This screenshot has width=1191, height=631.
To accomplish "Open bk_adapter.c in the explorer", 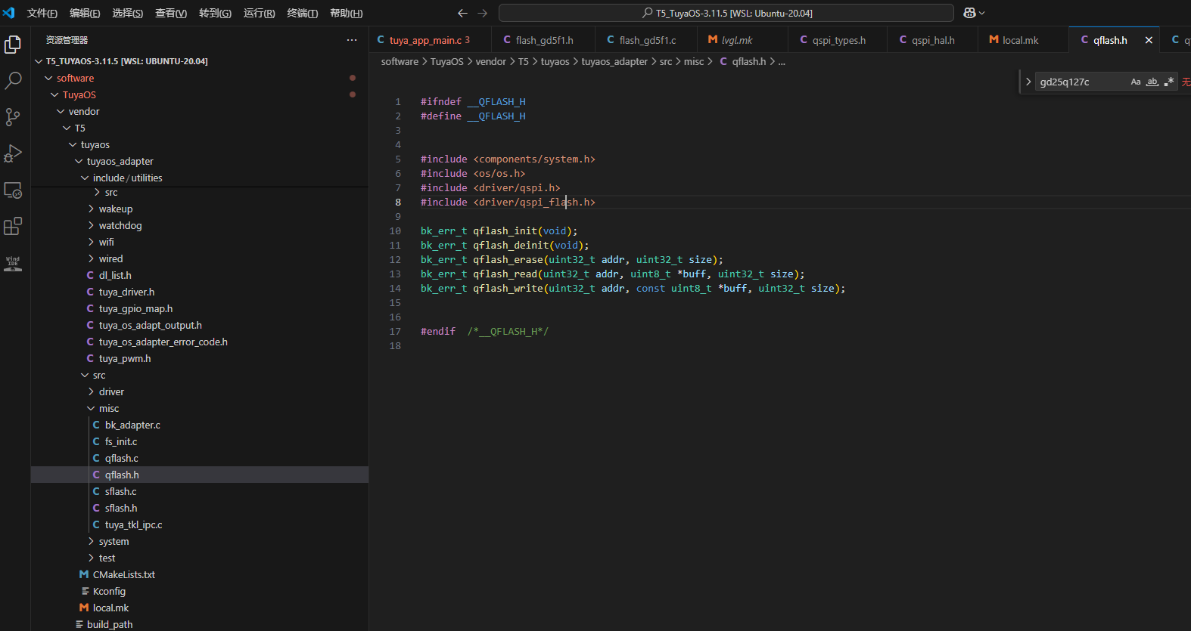I will click(200, 425).
